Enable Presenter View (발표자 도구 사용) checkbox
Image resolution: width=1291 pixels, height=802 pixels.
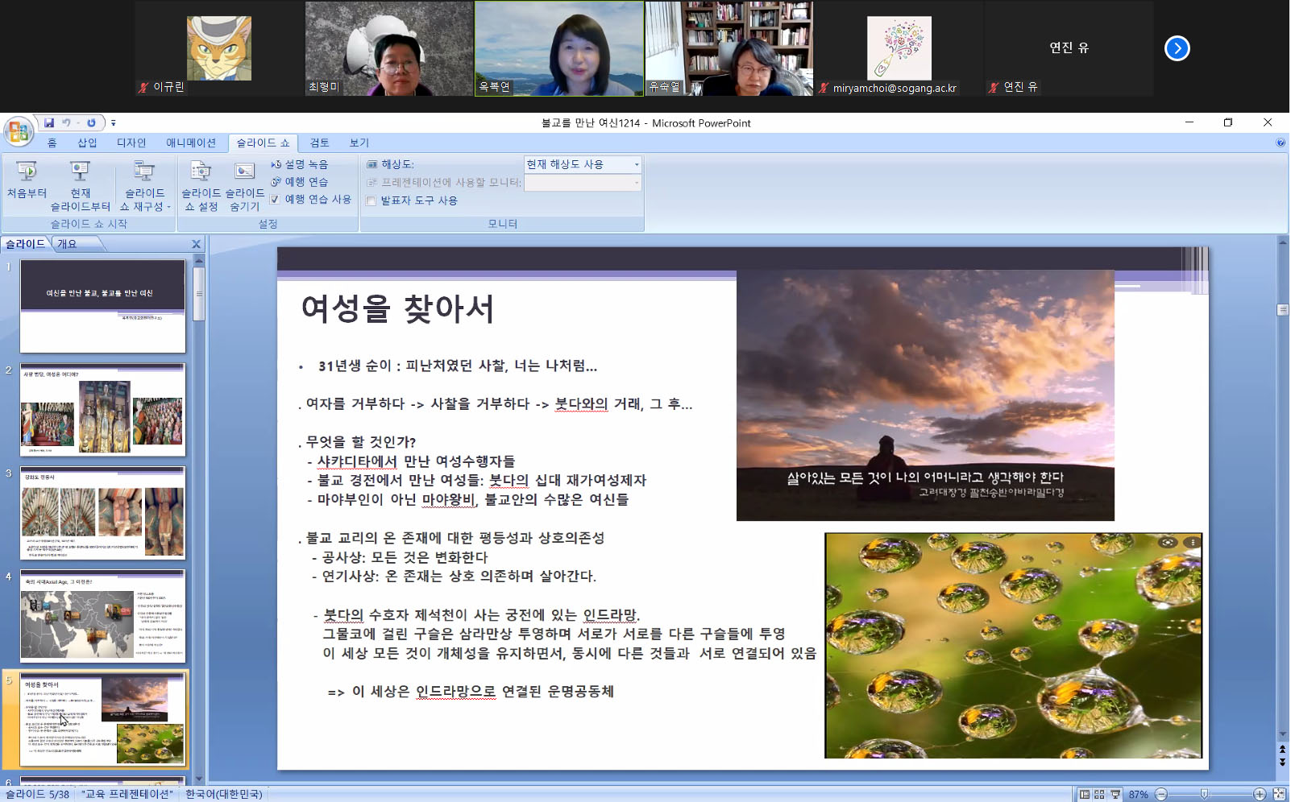(371, 200)
